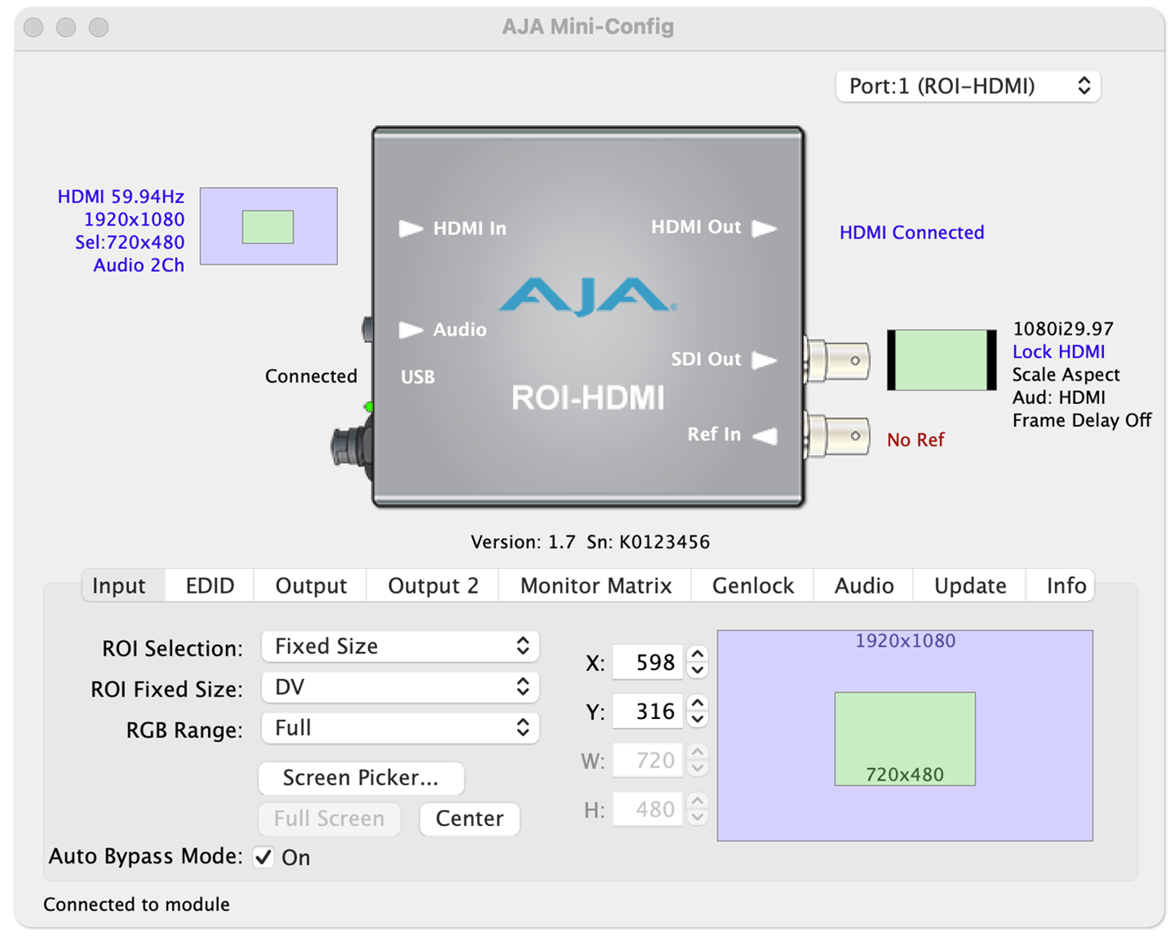Click the AJA logo on device
1175x937 pixels.
(587, 295)
